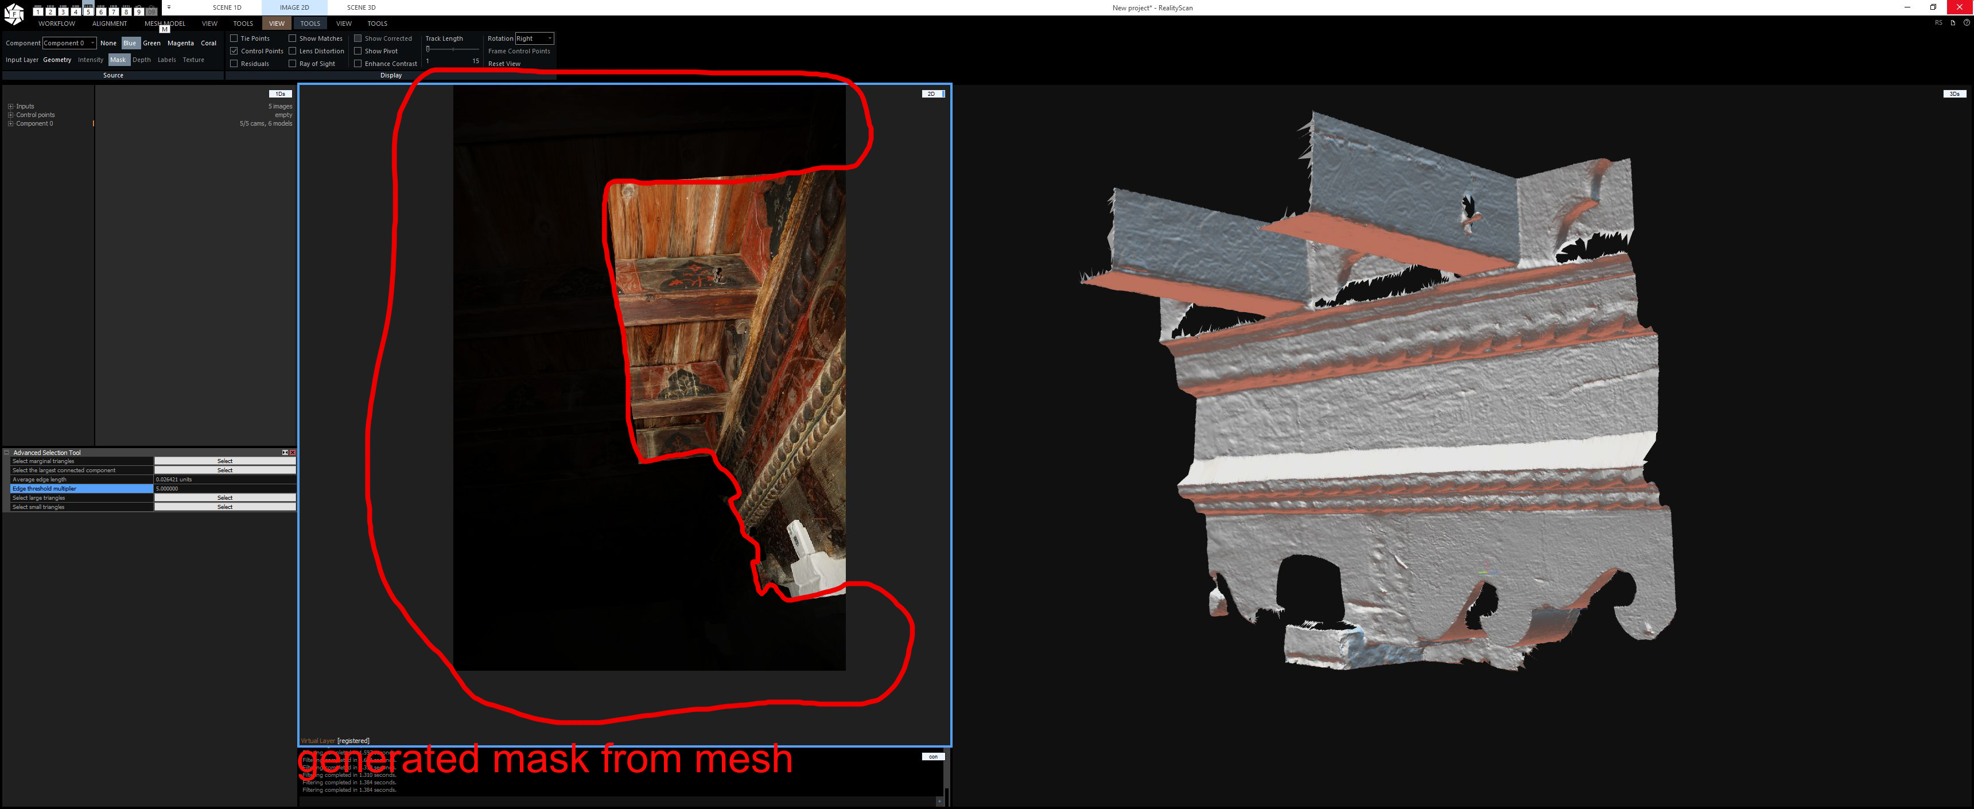Select layout preset 7
The width and height of the screenshot is (1974, 809).
coord(114,11)
